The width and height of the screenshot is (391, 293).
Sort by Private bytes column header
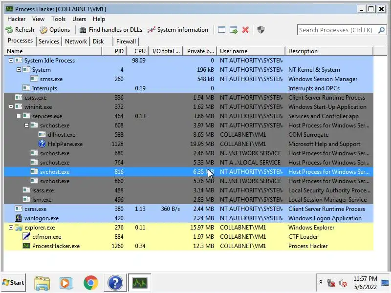coord(200,51)
